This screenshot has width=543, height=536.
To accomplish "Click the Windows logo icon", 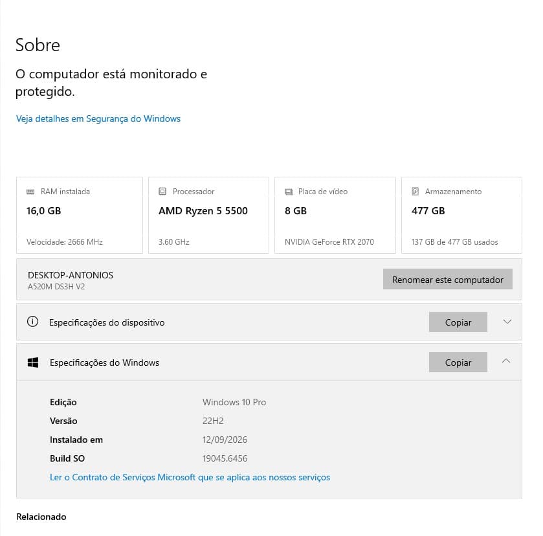I will pyautogui.click(x=33, y=363).
